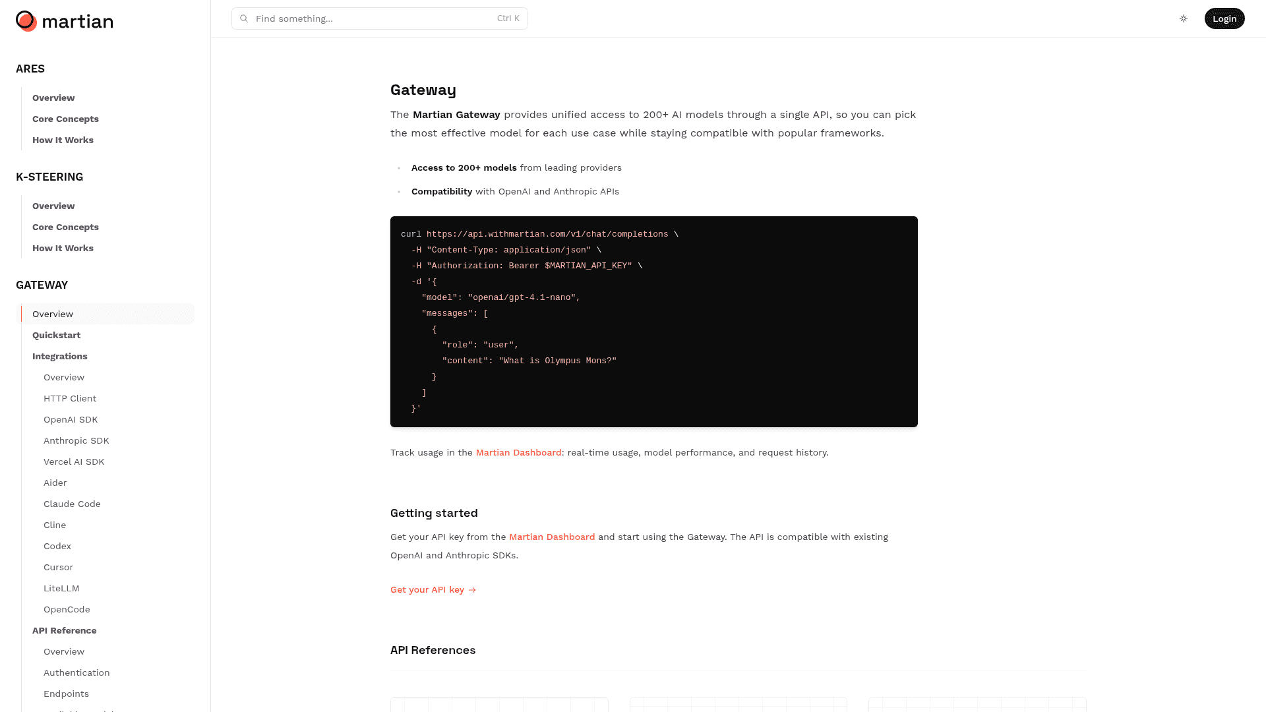Click the Ctrl K shortcut hint
The height and width of the screenshot is (712, 1266).
pos(508,18)
